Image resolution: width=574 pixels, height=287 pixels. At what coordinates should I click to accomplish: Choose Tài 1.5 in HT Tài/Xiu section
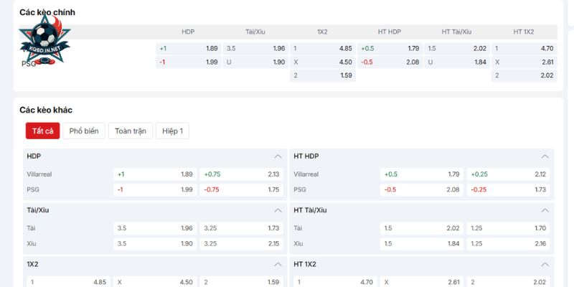(x=422, y=228)
